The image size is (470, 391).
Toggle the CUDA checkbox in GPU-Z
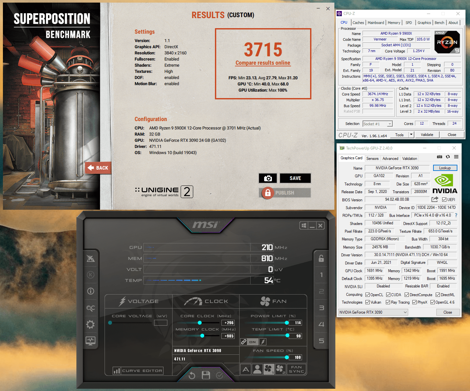[388, 295]
